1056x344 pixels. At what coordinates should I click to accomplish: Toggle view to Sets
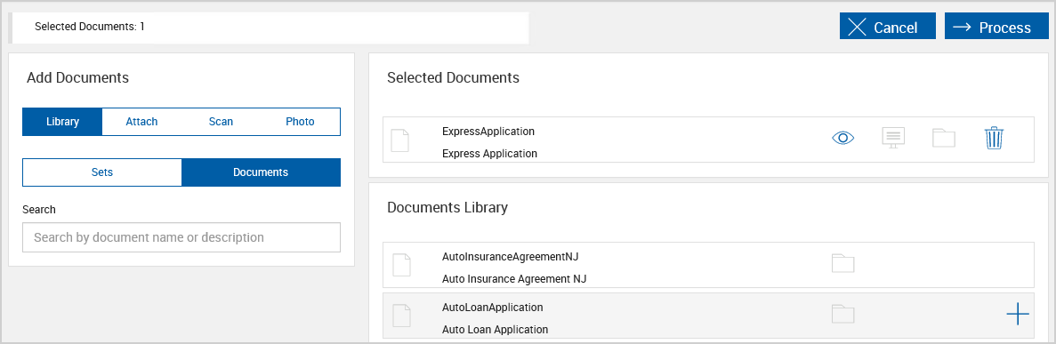(102, 172)
